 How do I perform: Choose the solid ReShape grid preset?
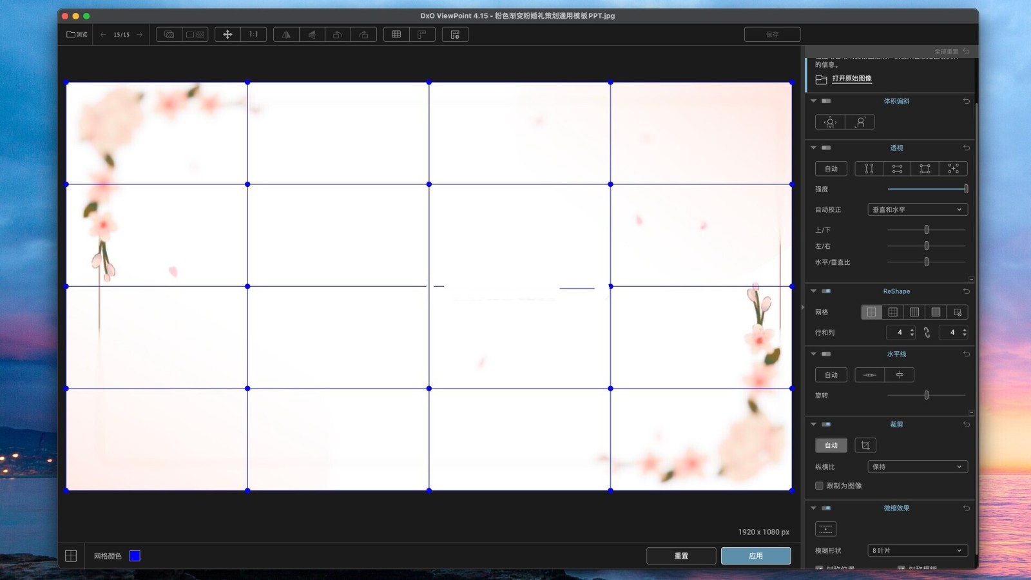936,312
